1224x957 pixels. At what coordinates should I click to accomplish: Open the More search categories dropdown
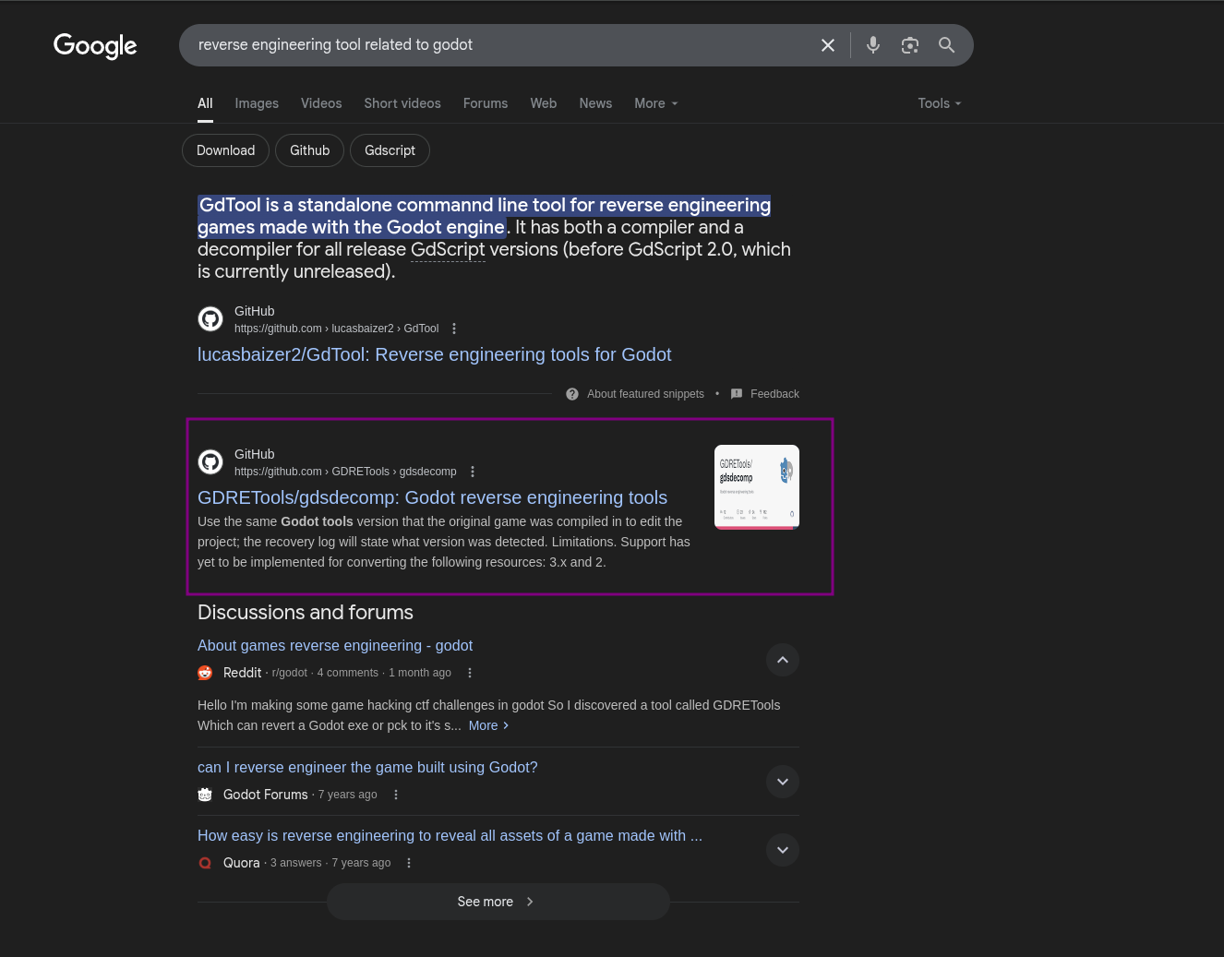click(656, 103)
